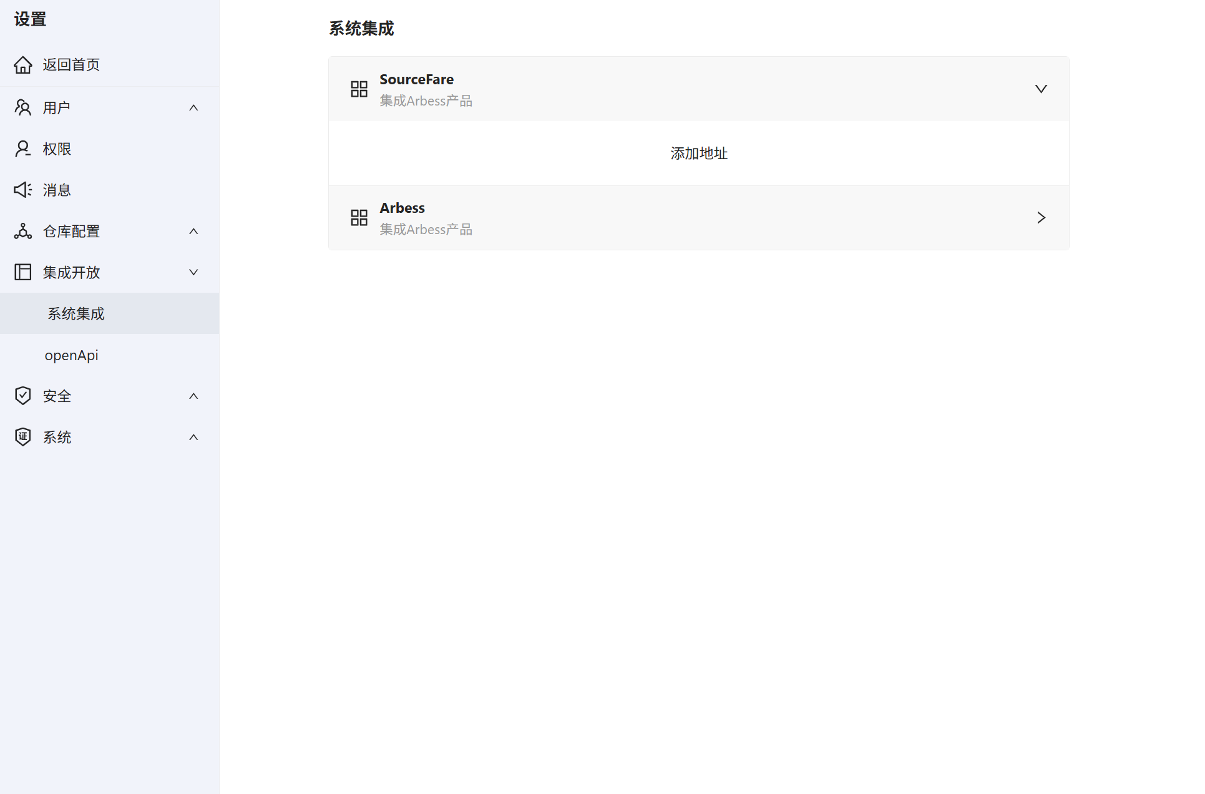Click the 集成开放 layout icon
Viewport: 1205px width, 794px height.
tap(23, 272)
